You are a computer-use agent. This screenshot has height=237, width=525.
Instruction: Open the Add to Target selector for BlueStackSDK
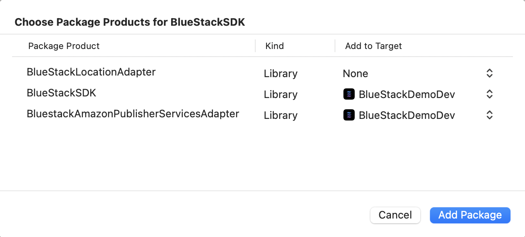[489, 94]
